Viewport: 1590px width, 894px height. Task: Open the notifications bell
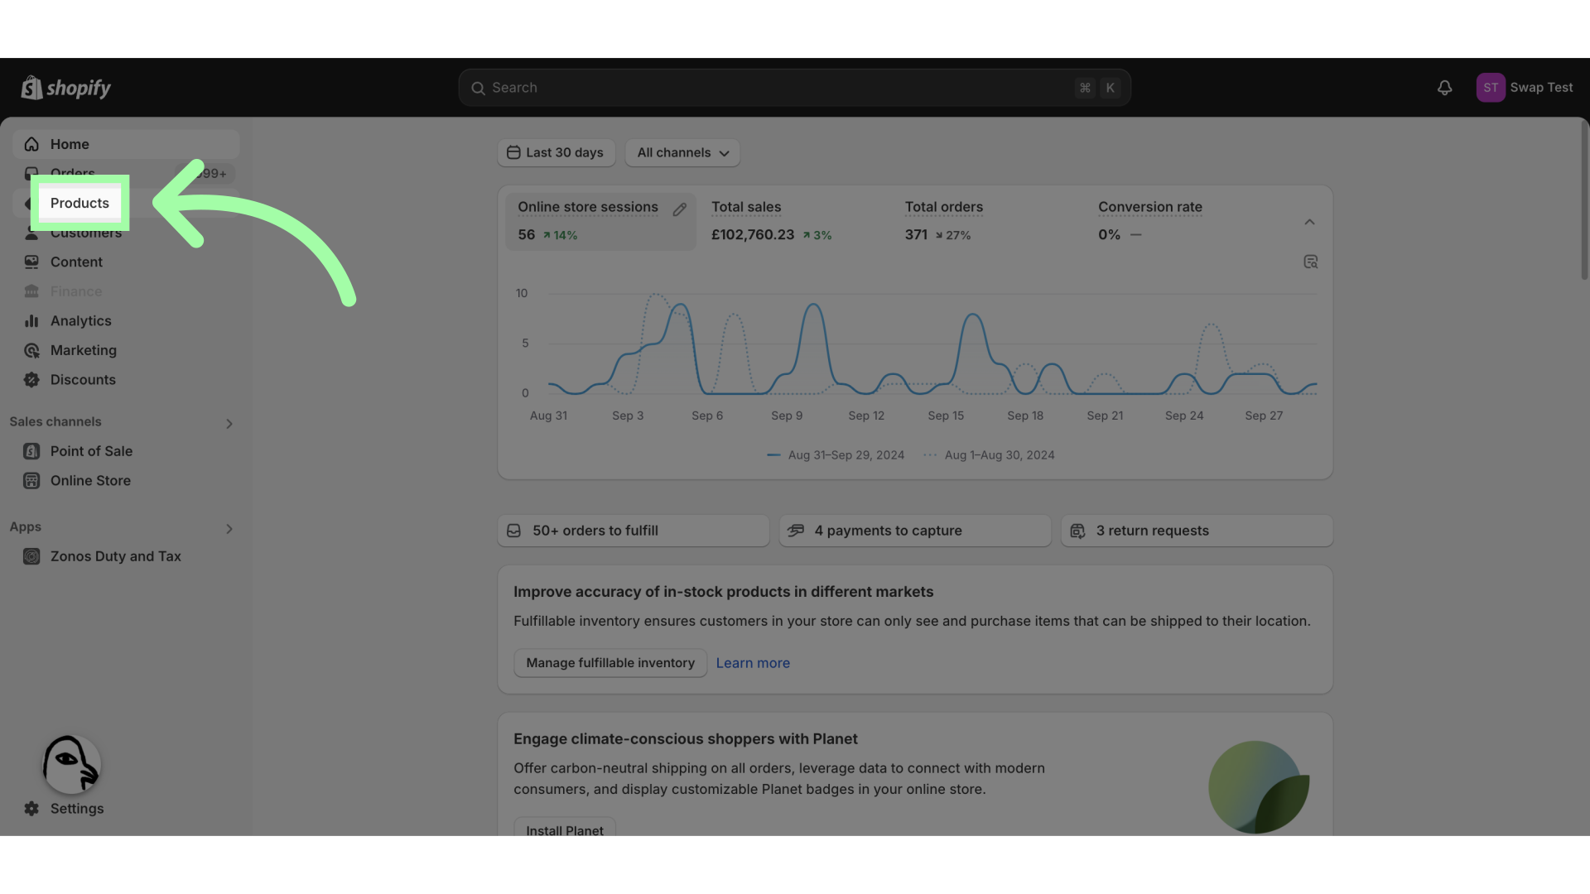pyautogui.click(x=1444, y=88)
